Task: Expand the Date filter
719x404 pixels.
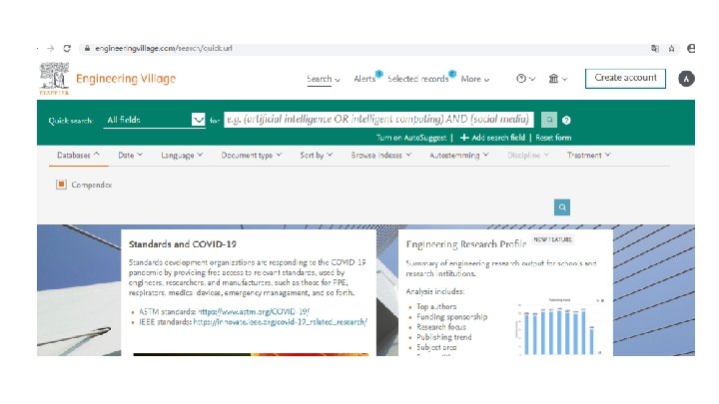Action: coord(130,156)
